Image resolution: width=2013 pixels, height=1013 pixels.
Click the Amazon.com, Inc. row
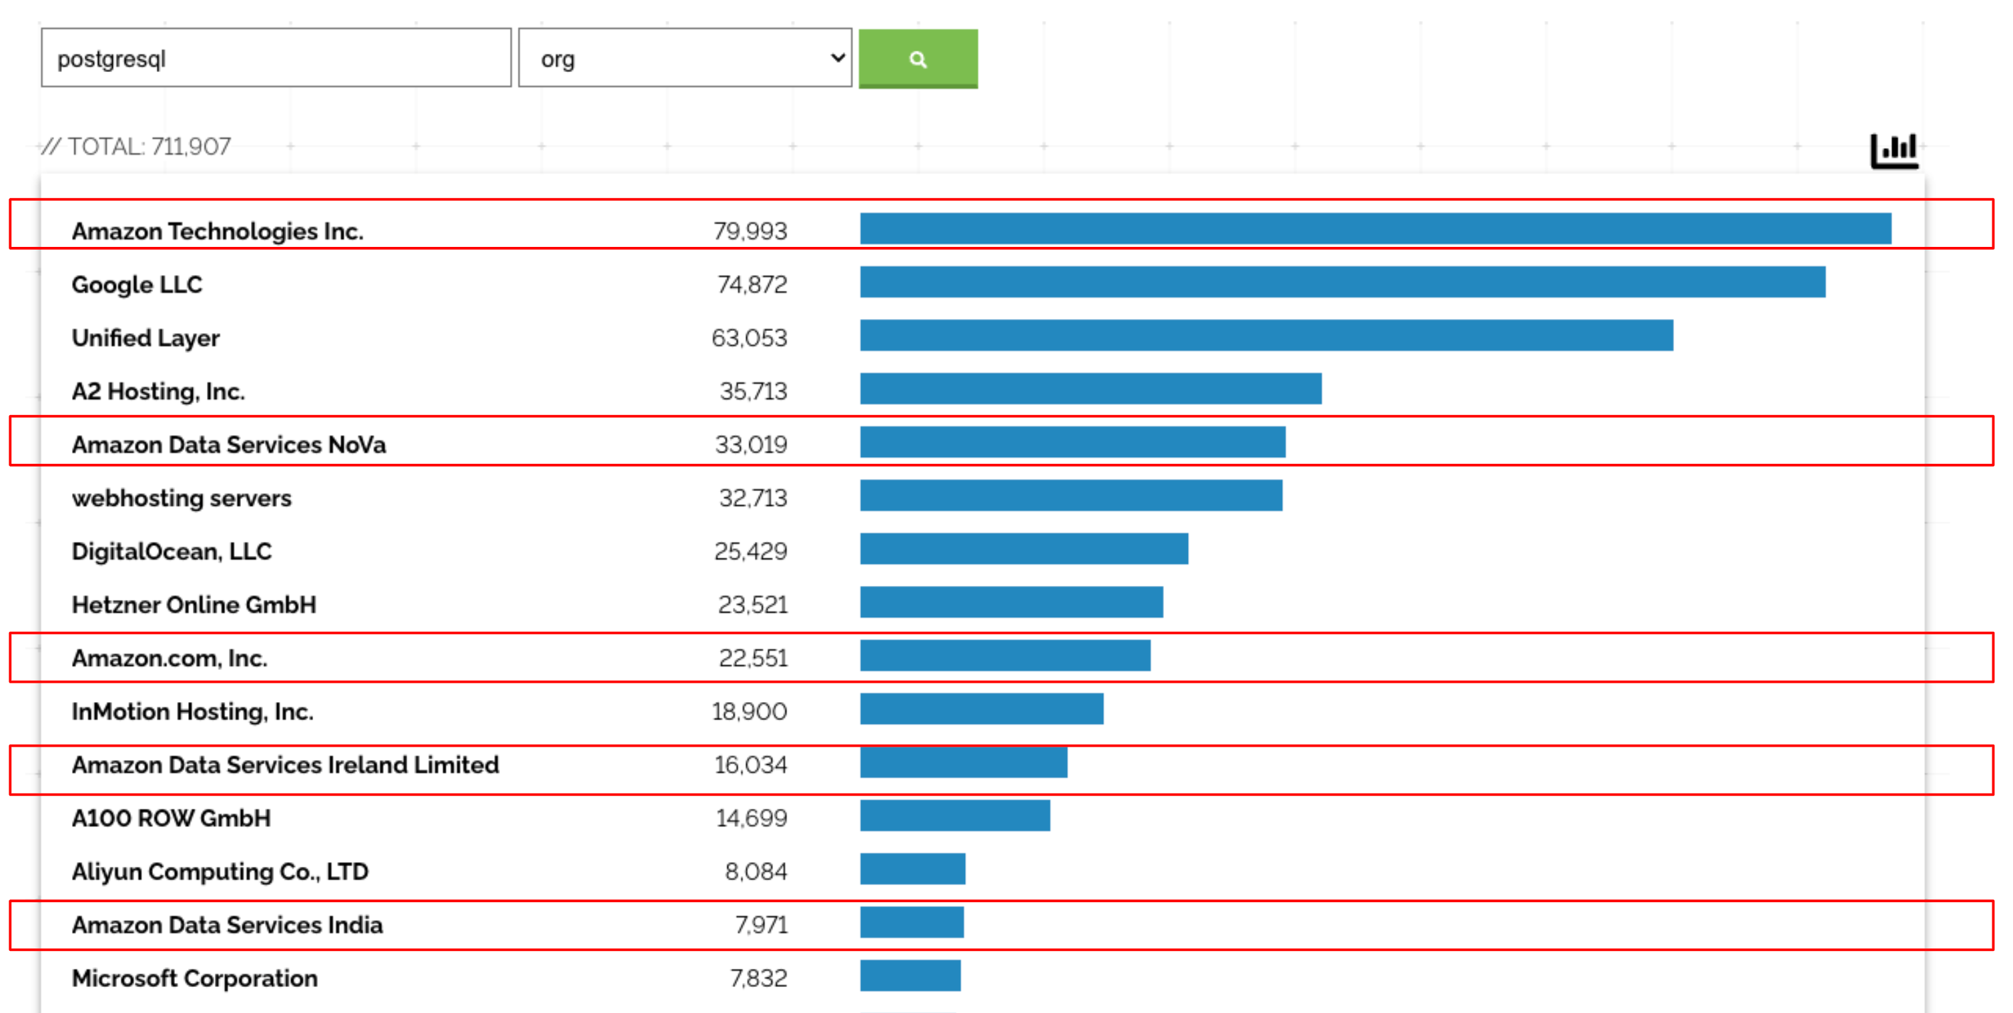click(170, 657)
